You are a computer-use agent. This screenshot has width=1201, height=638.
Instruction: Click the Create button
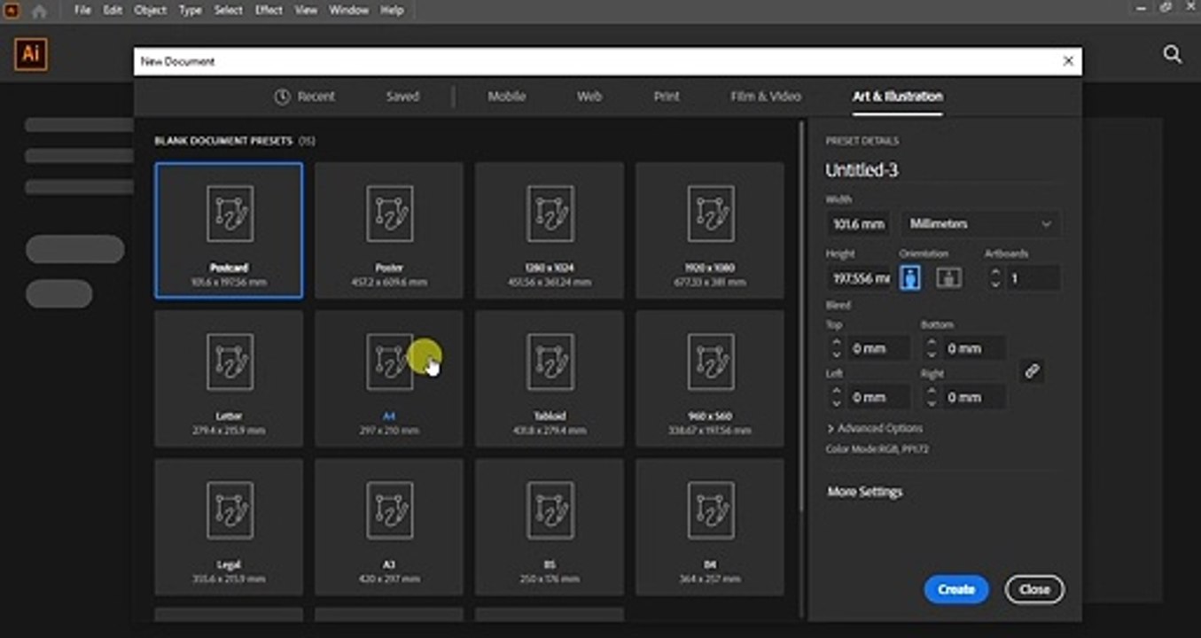956,589
